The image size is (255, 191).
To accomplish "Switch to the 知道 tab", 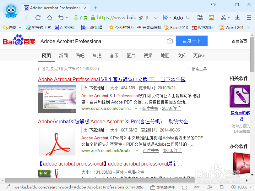I will (x=97, y=56).
